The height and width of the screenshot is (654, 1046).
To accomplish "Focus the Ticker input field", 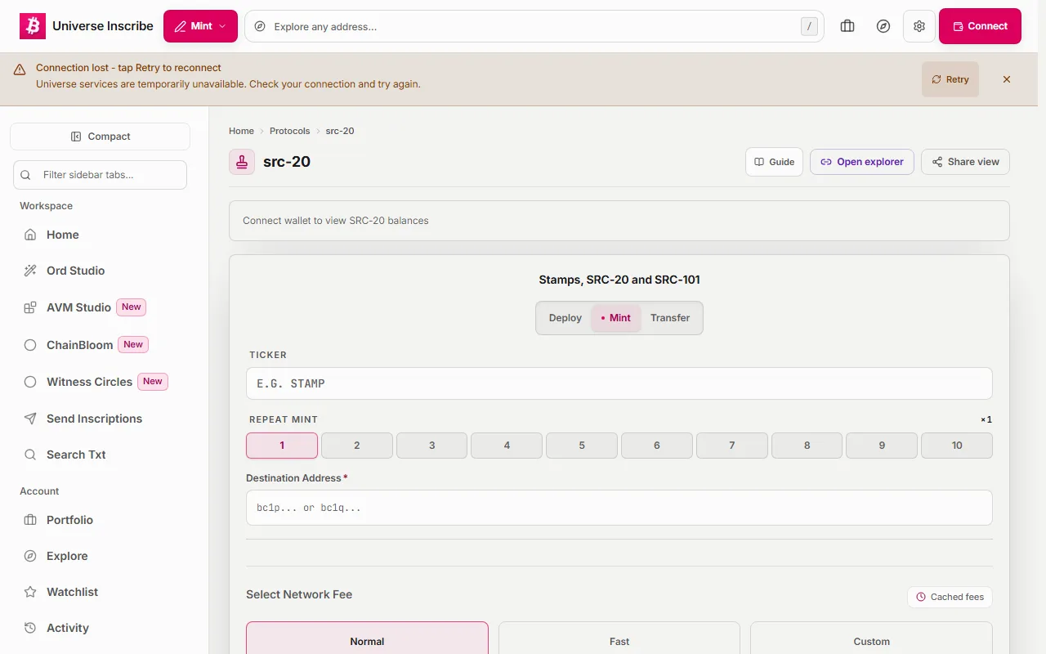I will point(619,383).
